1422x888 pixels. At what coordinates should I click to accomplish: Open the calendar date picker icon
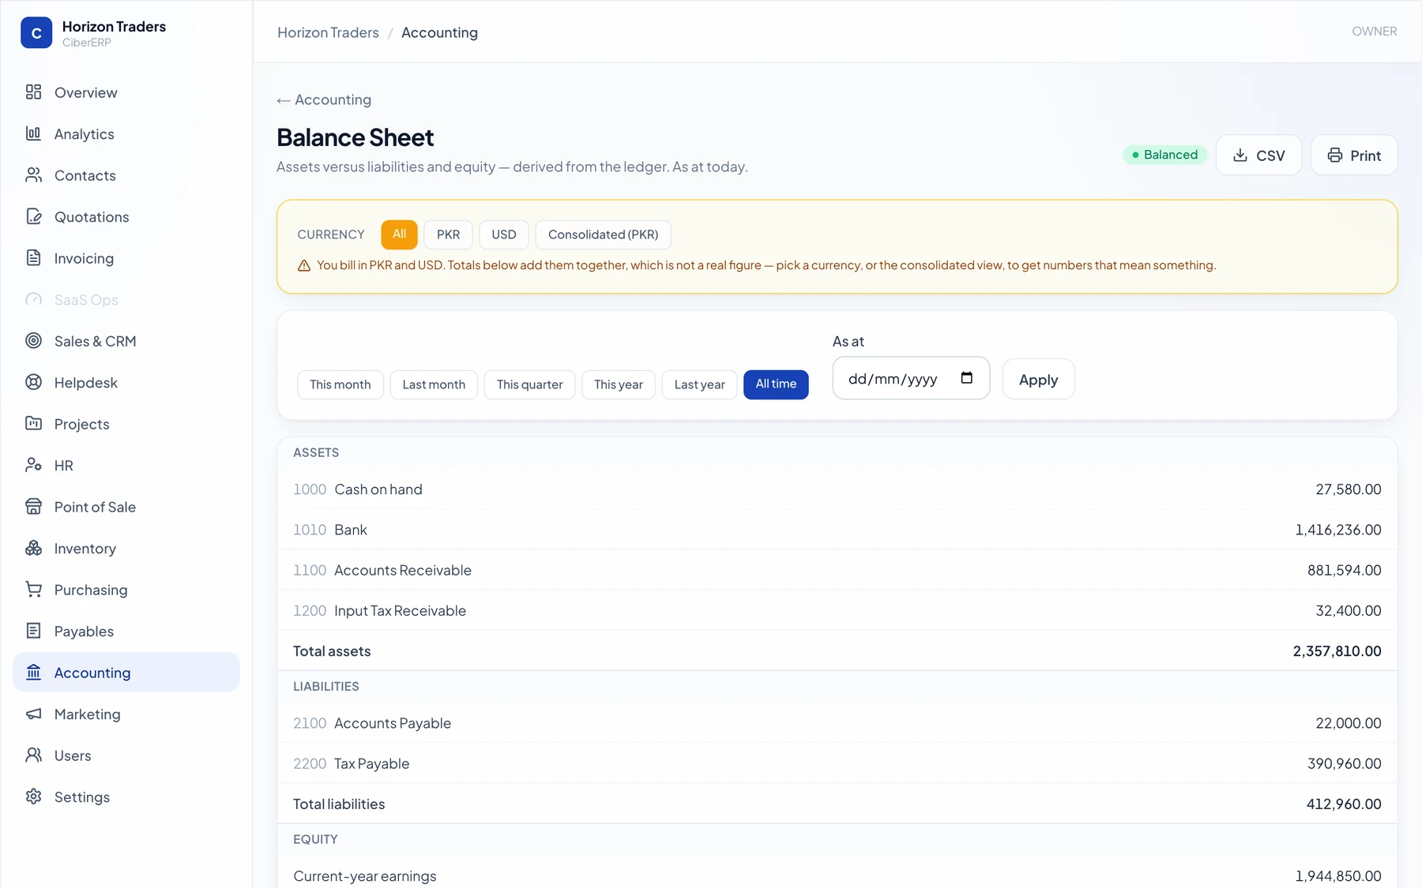click(966, 378)
